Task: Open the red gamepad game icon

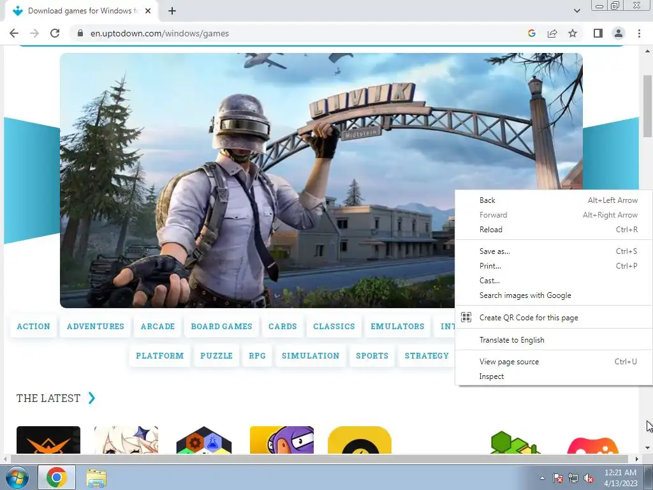Action: click(593, 445)
